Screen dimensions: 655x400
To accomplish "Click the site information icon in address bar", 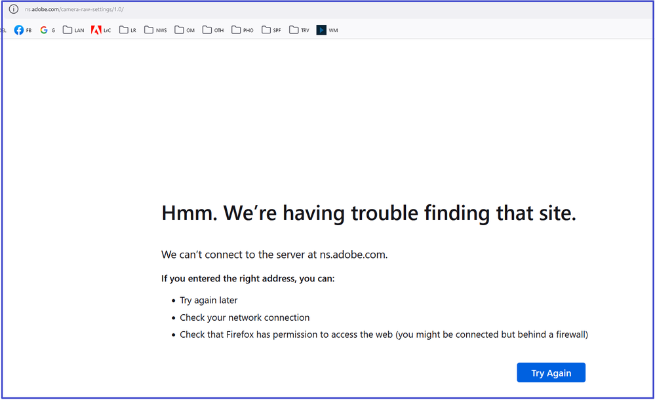I will point(13,9).
